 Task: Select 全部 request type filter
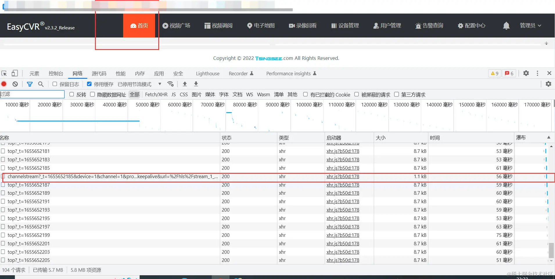[134, 94]
